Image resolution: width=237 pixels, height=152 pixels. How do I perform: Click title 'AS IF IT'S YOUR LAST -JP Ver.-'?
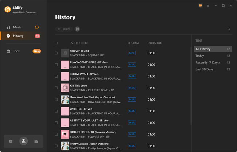pos(90,121)
